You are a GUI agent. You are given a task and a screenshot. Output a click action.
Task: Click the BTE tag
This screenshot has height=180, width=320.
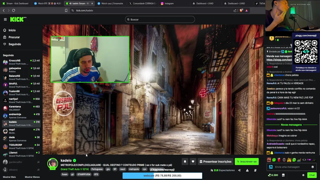point(96,174)
